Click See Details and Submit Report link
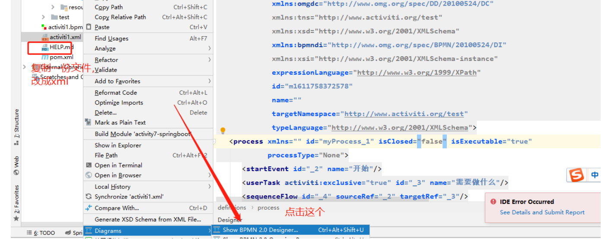The height and width of the screenshot is (239, 601). (542, 212)
